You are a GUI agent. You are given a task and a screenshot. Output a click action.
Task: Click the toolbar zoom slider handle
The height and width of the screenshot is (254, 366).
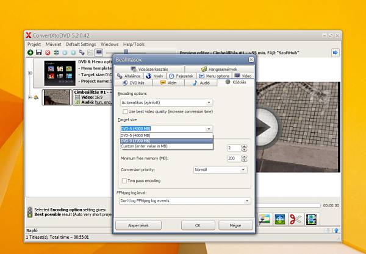coord(126,52)
